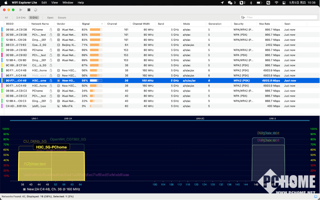Open the Window menu
Viewport: 320px width, 200px height.
click(68, 3)
